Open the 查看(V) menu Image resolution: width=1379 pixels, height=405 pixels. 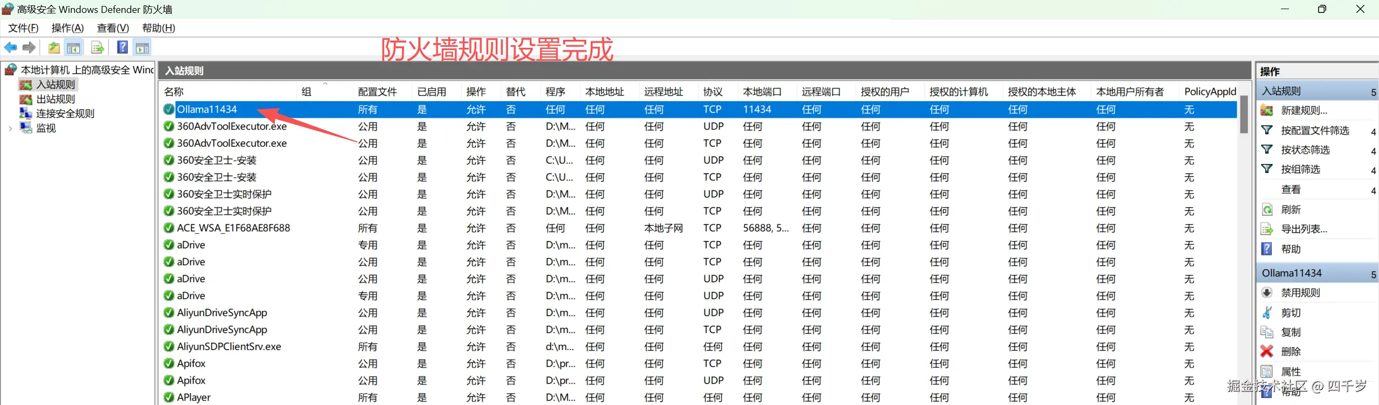point(113,28)
